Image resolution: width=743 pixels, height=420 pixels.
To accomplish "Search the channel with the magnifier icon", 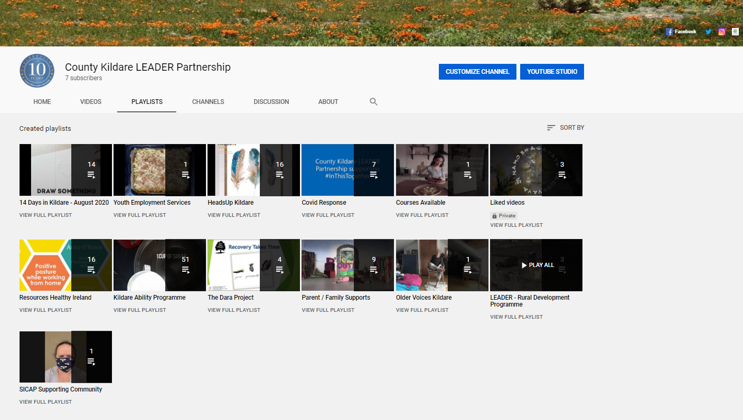I will tap(374, 102).
